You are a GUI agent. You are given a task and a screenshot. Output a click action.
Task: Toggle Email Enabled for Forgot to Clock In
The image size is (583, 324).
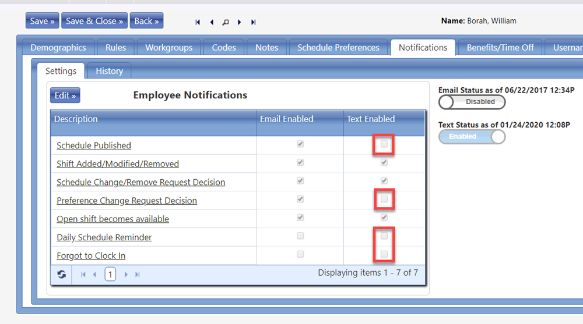(x=300, y=254)
